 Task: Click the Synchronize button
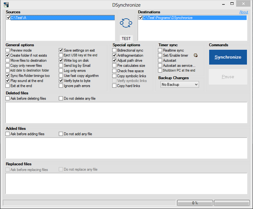click(x=228, y=57)
